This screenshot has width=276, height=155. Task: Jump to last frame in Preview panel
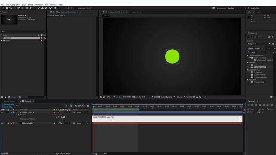[263, 37]
